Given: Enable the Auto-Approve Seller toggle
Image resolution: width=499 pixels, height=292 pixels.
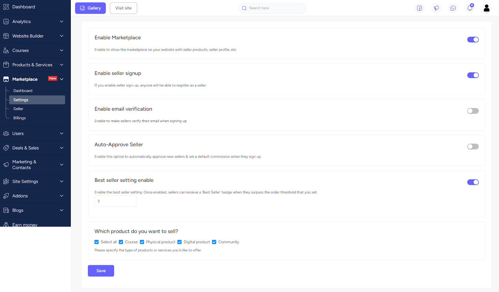Looking at the screenshot, I should click(x=473, y=146).
